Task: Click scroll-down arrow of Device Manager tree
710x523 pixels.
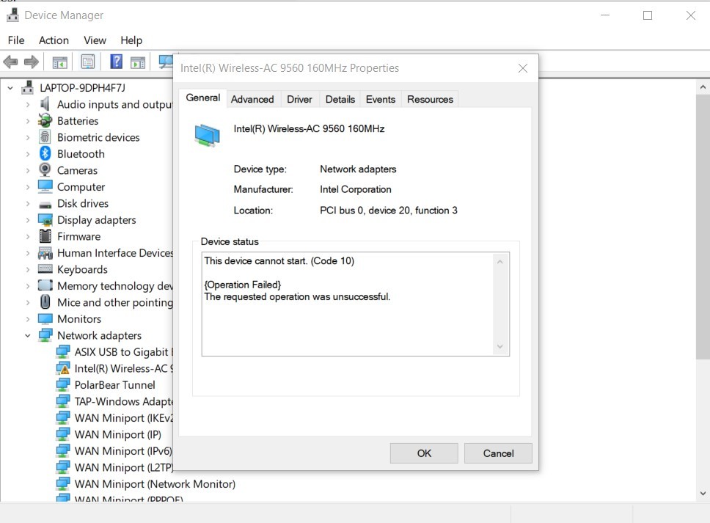Action: coord(703,494)
